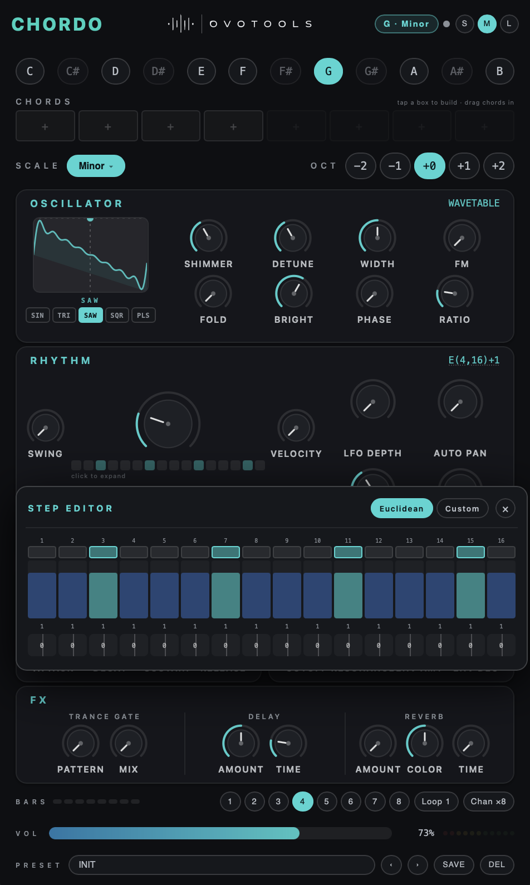Select bar count 4
The height and width of the screenshot is (885, 530).
click(302, 802)
